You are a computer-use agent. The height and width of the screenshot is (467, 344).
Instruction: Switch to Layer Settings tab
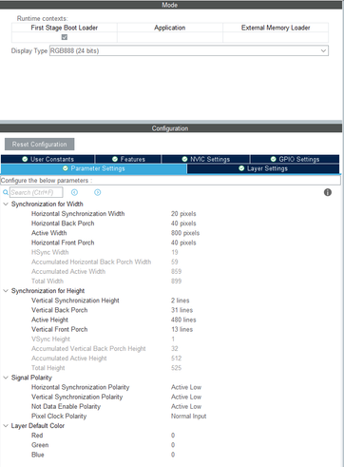263,168
